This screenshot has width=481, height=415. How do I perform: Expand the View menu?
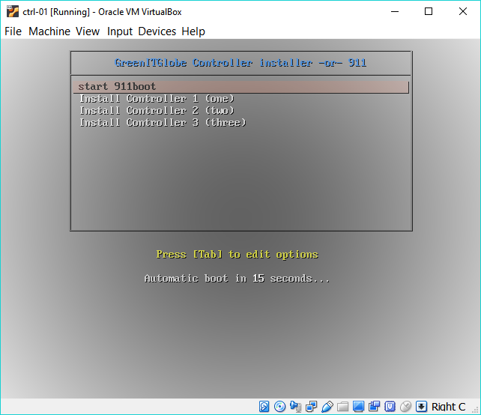coord(88,31)
